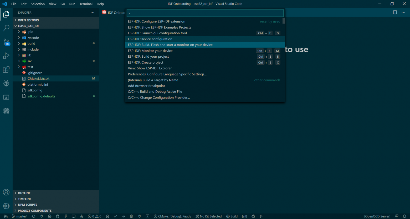
Task: Open the Explorer view in activity bar
Action: pos(6,14)
